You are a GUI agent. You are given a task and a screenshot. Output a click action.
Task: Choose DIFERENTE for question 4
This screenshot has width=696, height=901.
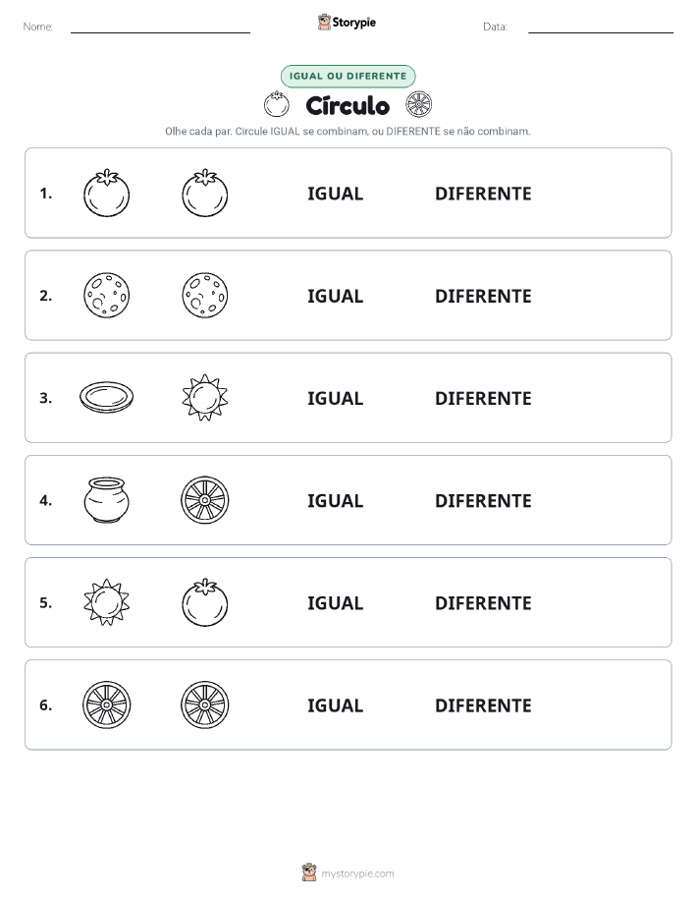(483, 500)
